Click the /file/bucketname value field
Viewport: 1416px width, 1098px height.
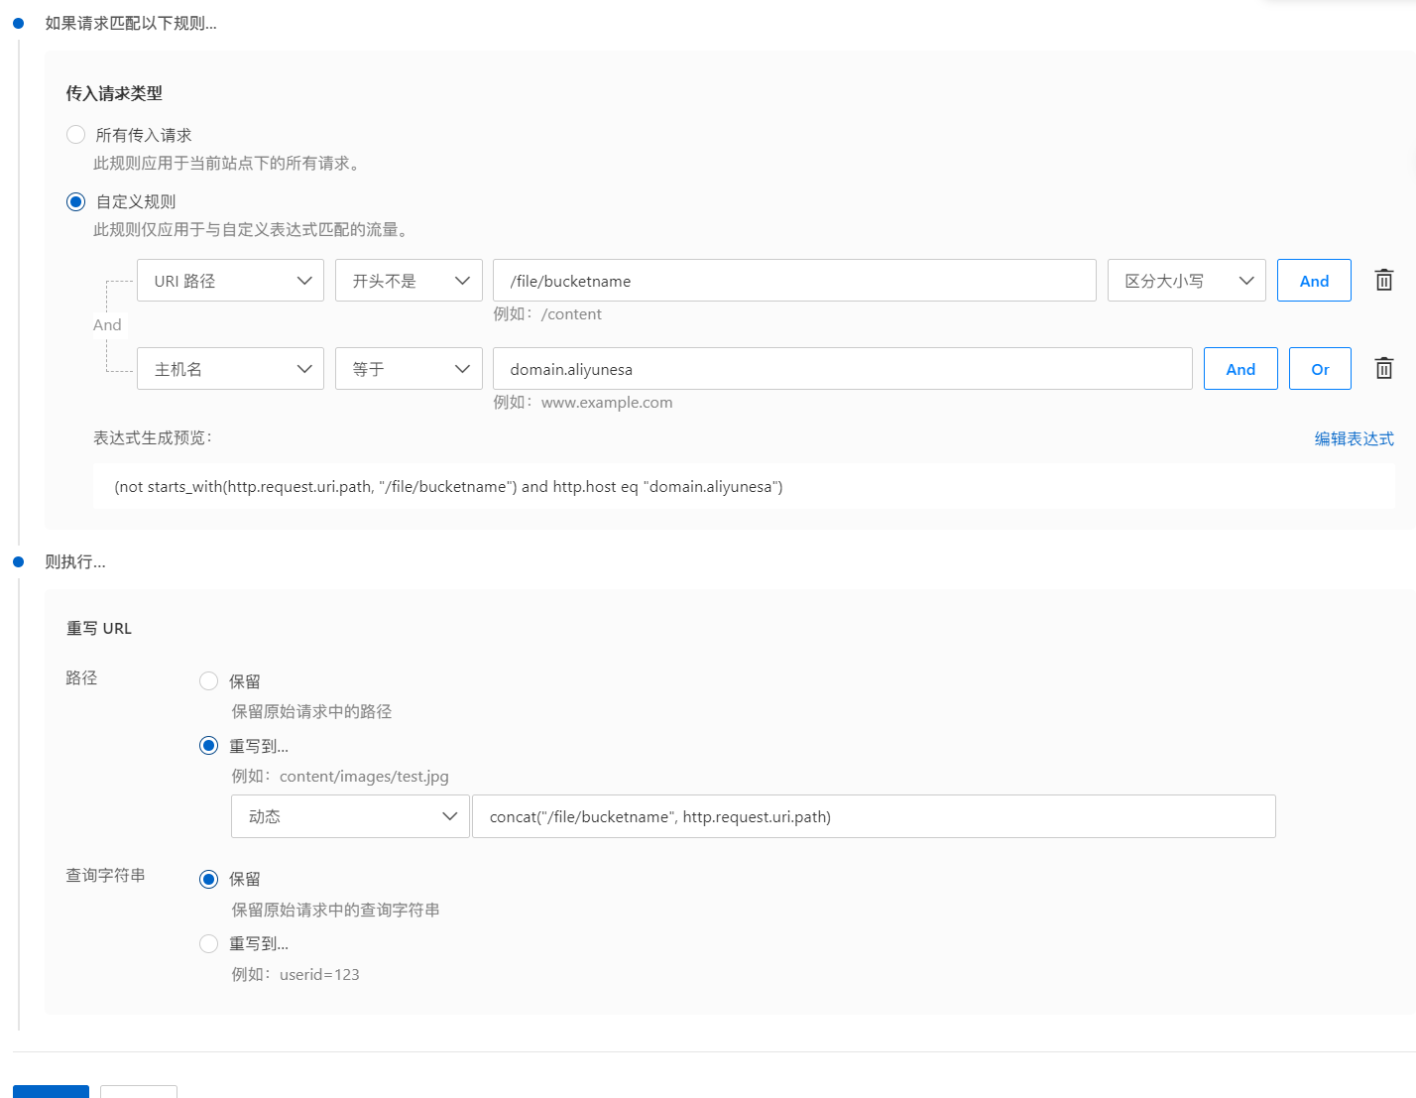pos(793,281)
